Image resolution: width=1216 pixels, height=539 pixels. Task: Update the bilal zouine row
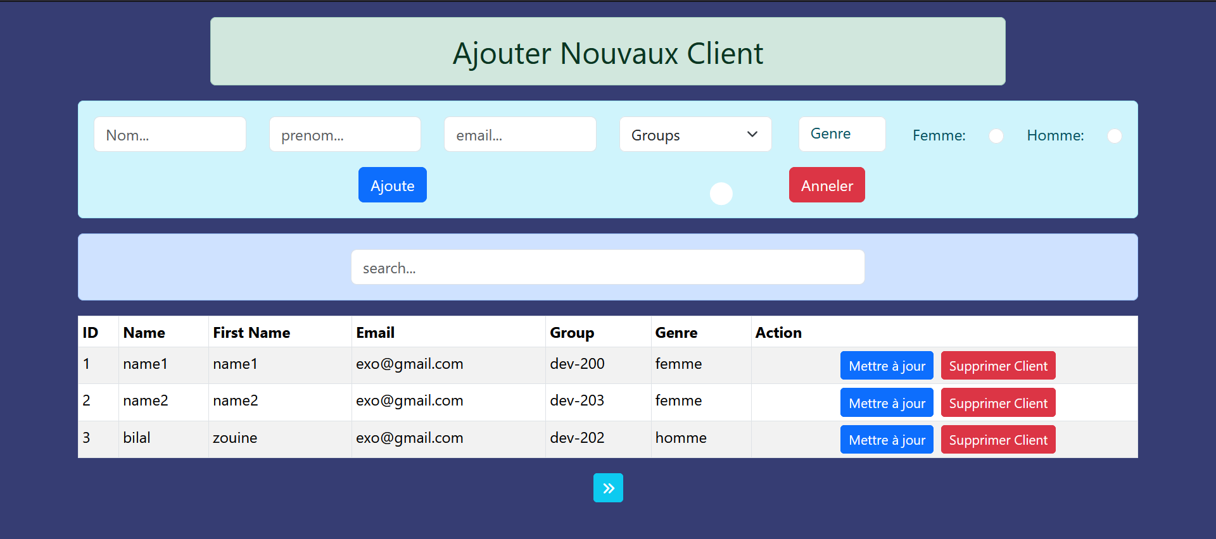886,440
